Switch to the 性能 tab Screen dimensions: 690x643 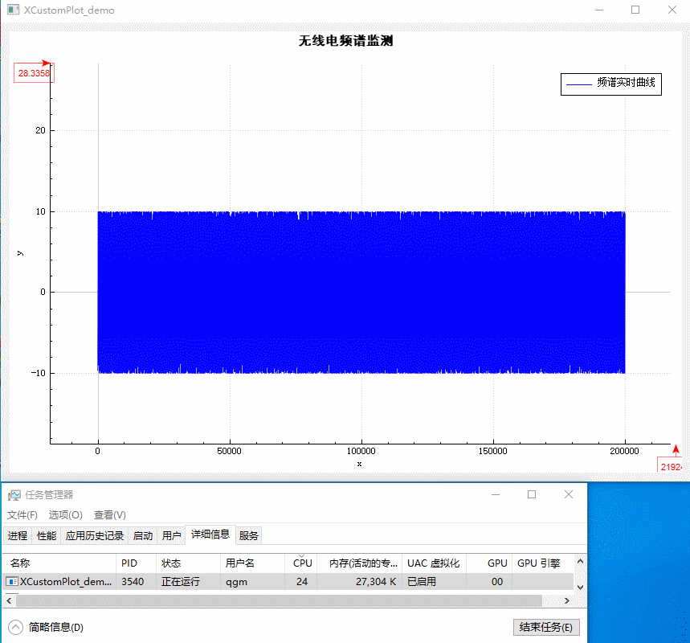coord(47,535)
